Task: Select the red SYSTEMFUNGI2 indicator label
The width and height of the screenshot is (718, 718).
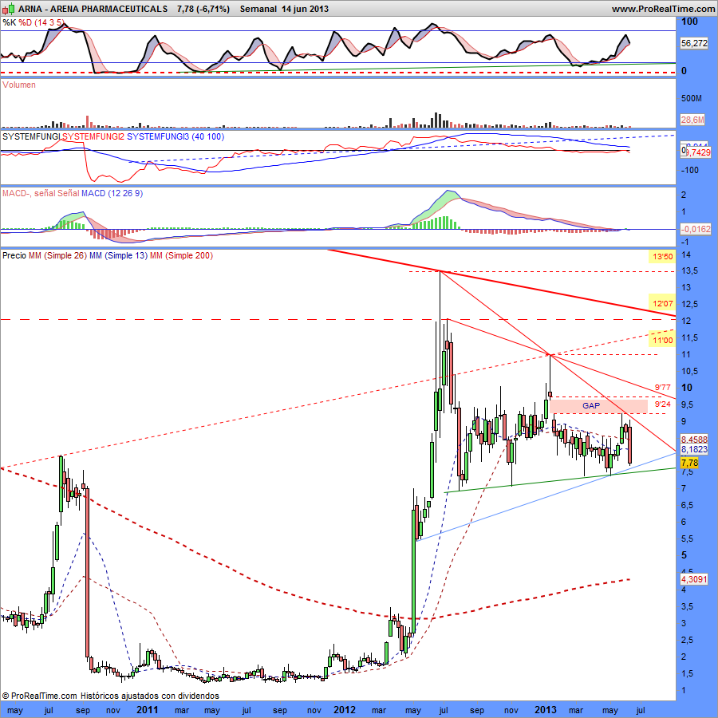Action: pos(93,136)
